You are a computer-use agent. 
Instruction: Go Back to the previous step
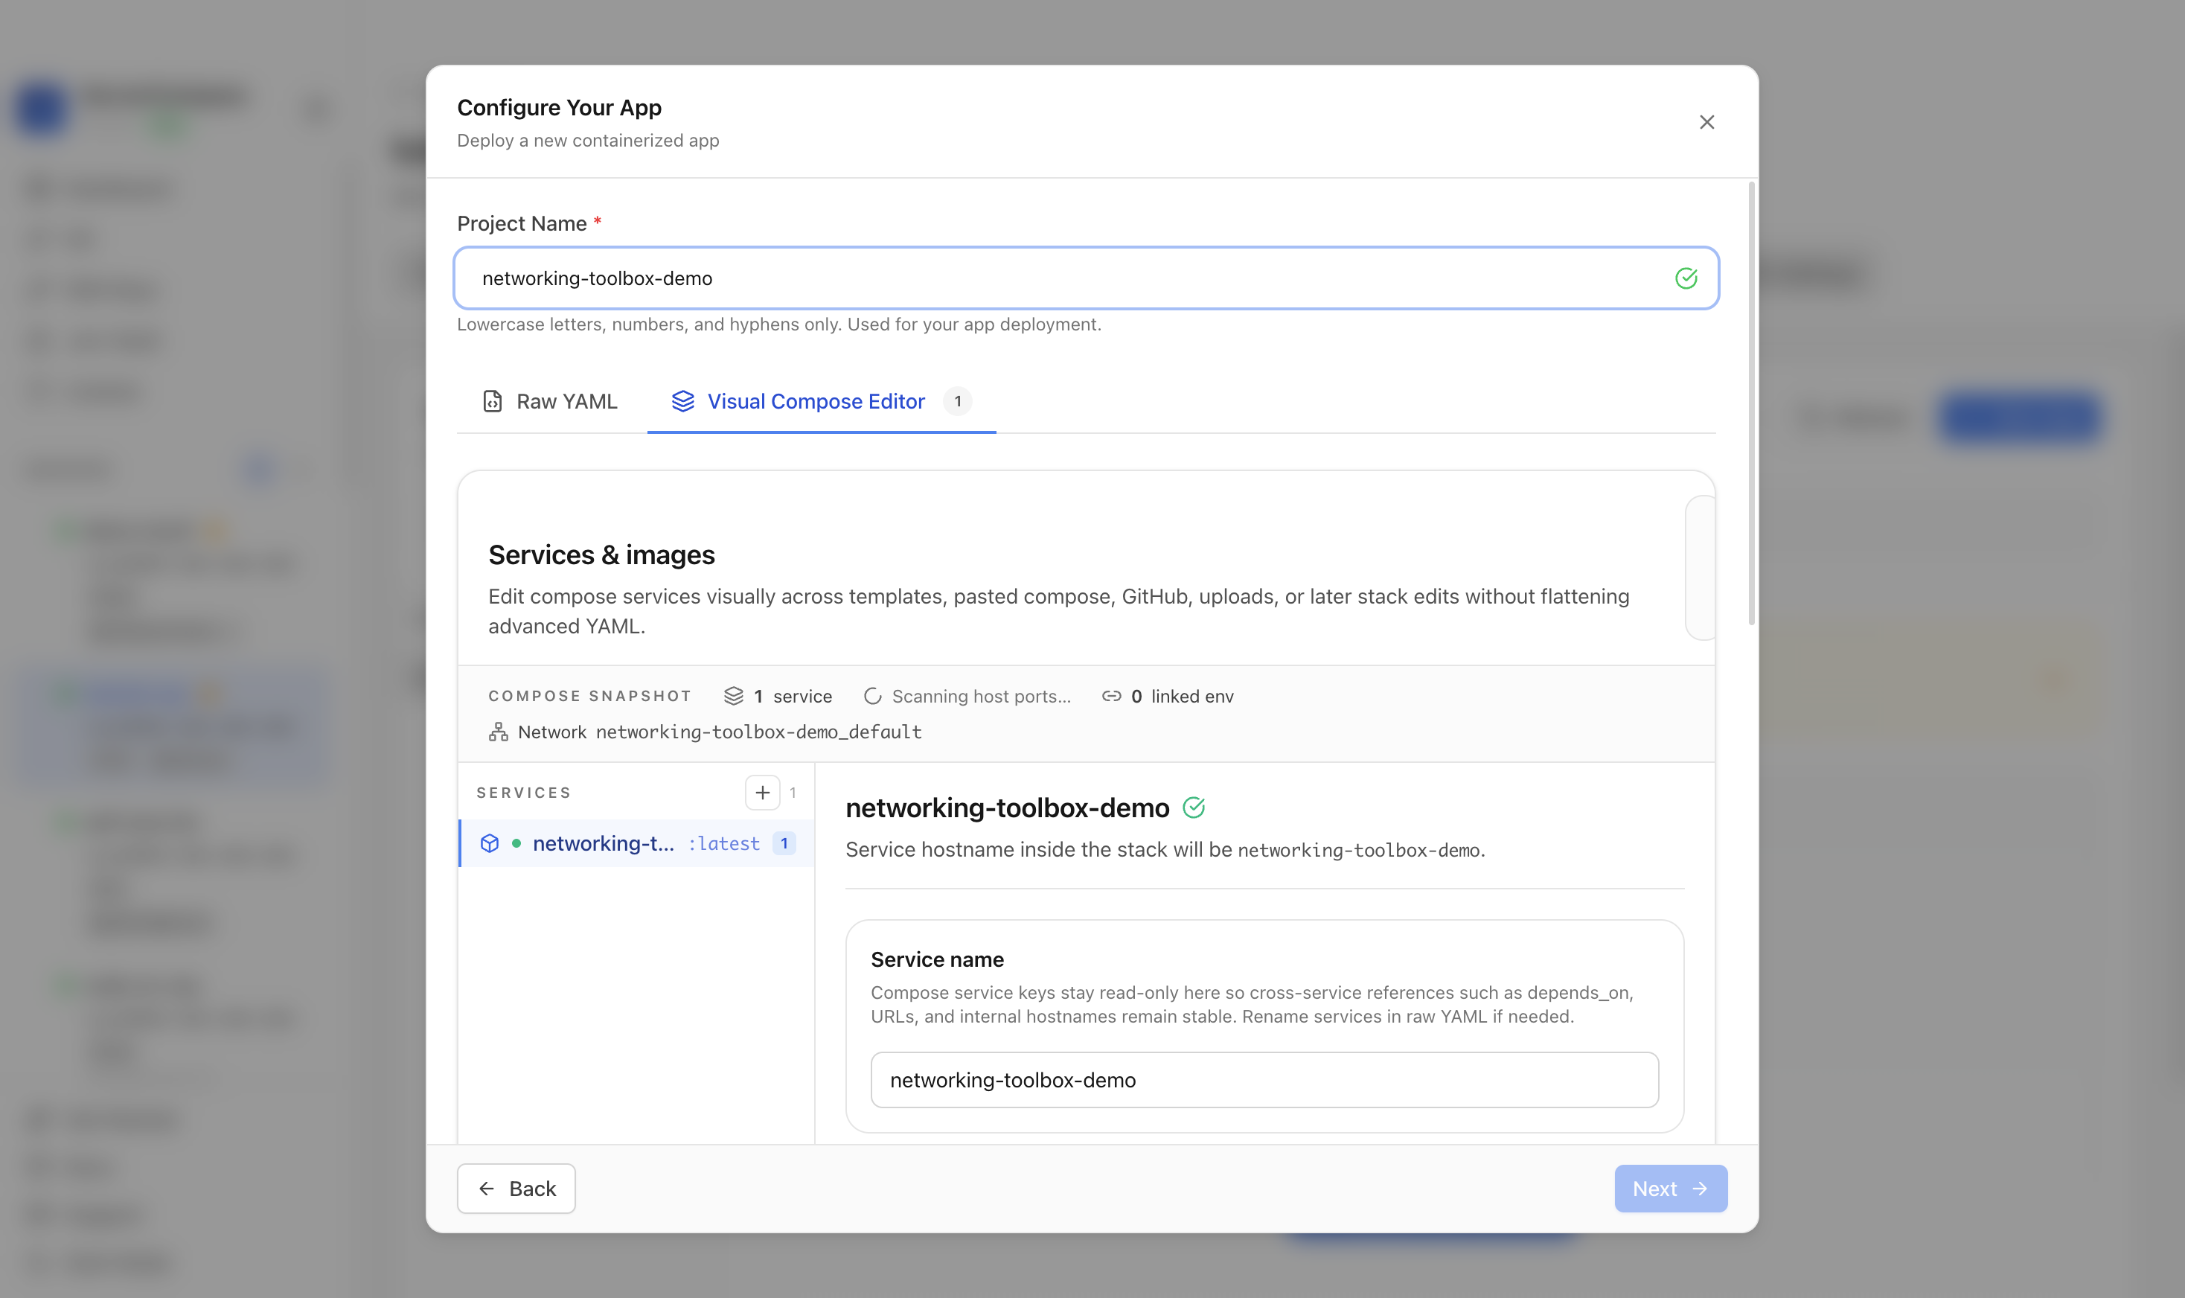(516, 1189)
